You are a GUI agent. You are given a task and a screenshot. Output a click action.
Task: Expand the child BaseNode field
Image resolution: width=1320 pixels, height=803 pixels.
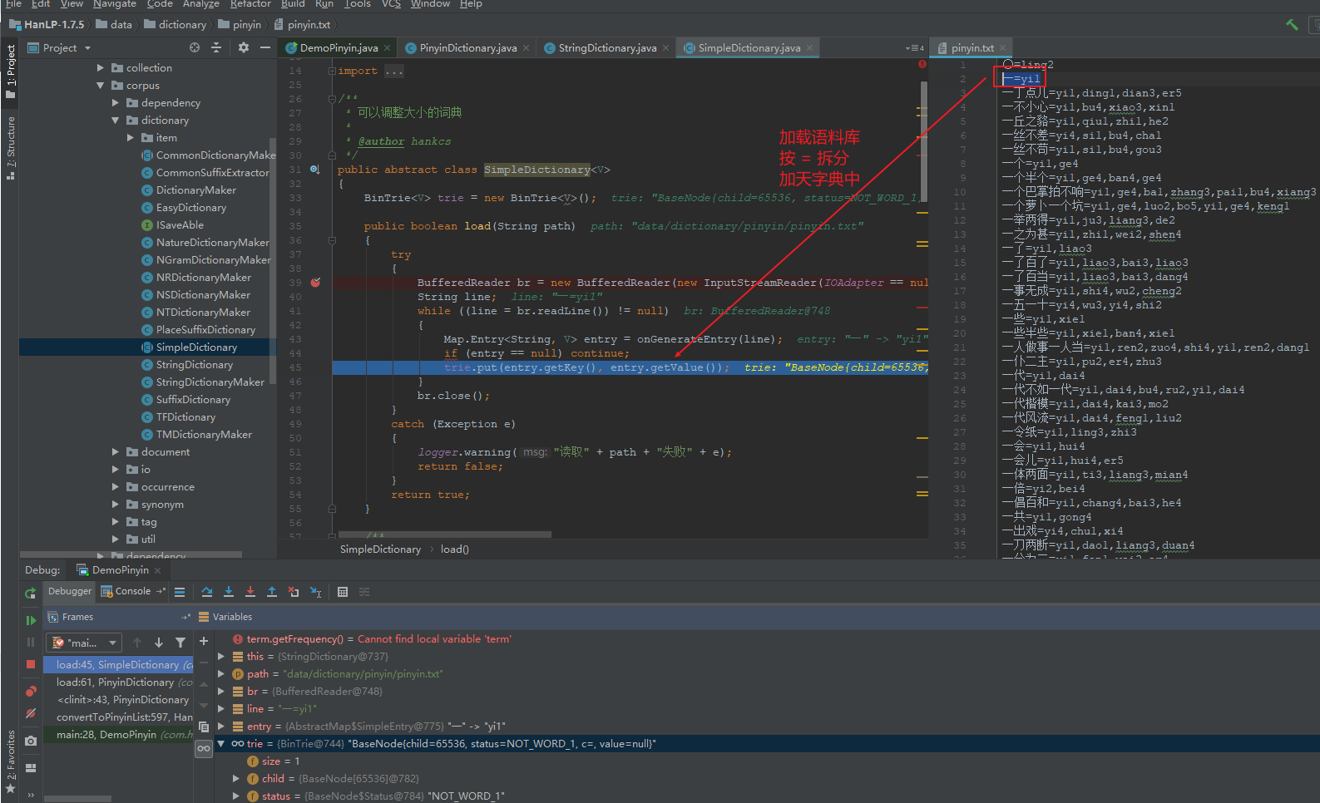pyautogui.click(x=236, y=779)
